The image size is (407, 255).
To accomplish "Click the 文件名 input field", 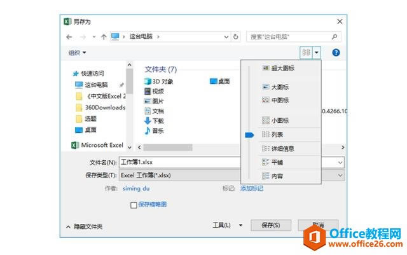I will (231, 162).
